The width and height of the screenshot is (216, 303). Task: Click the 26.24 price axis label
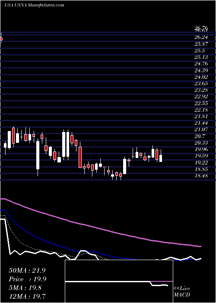(201, 37)
